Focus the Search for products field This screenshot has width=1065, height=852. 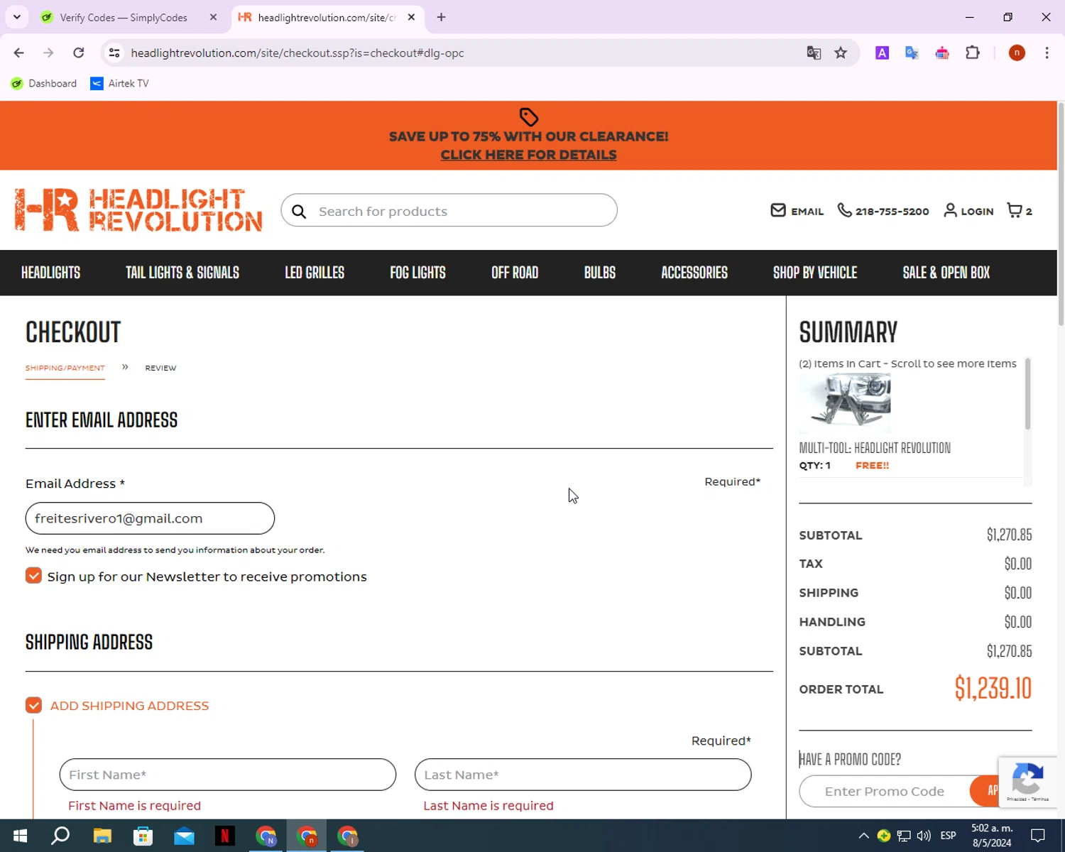[449, 210]
